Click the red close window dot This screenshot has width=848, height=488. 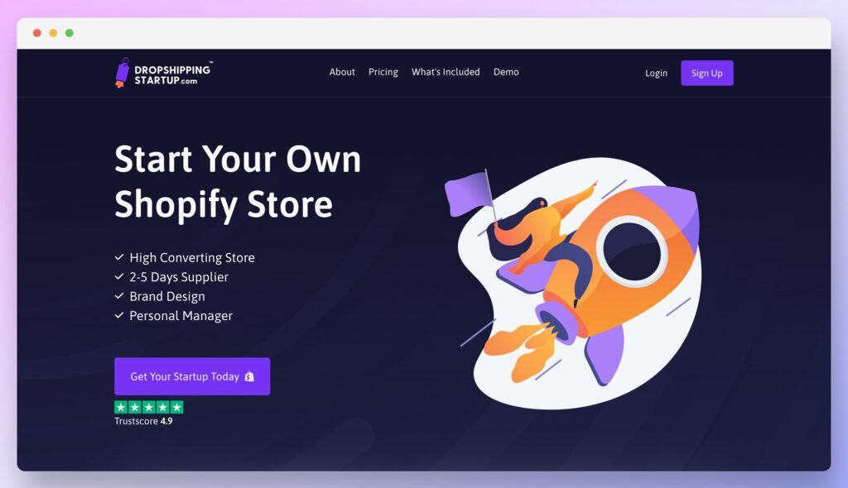coord(36,33)
